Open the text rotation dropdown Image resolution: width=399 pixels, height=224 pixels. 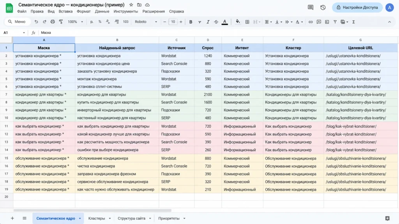[299, 22]
